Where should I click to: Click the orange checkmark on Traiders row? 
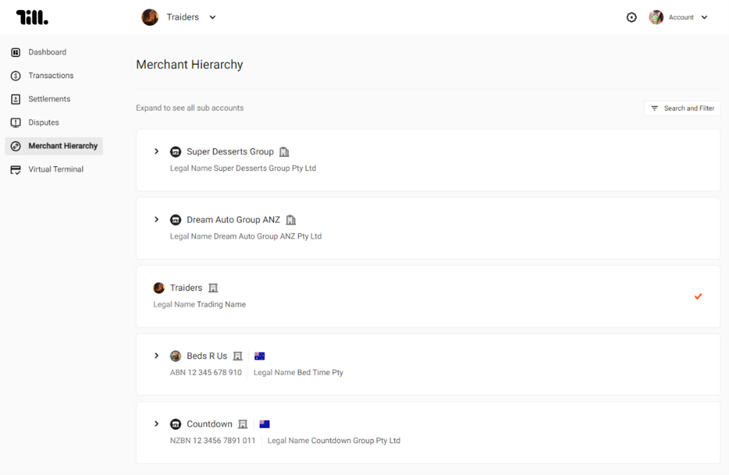tap(698, 296)
